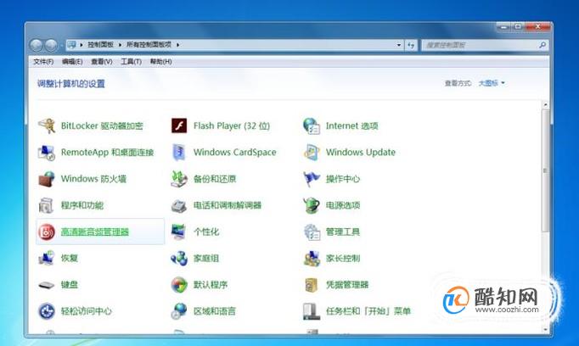The image size is (579, 346).
Task: Click the magnifier search icon
Action: [542, 45]
